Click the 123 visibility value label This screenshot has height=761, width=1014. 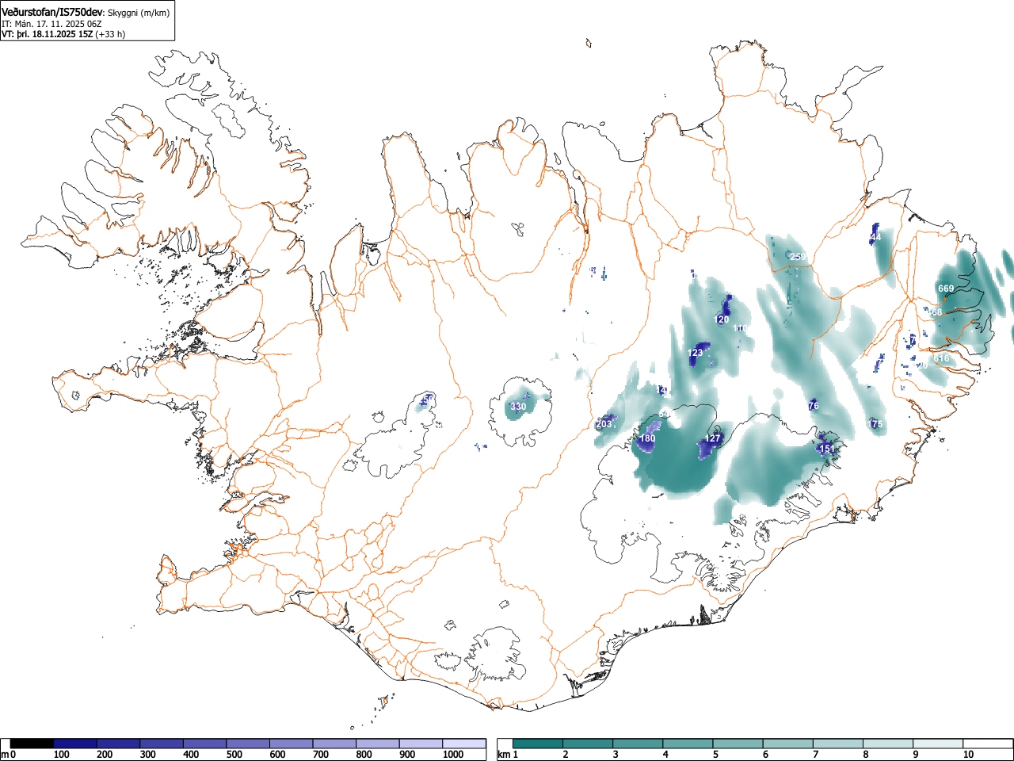tap(696, 353)
